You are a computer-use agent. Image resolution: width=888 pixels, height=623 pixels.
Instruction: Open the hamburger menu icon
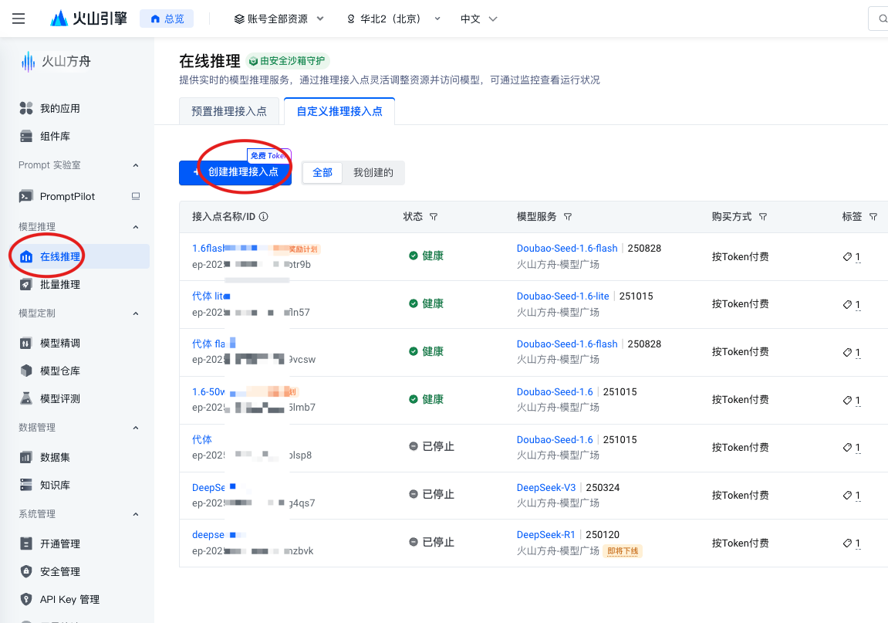point(19,19)
